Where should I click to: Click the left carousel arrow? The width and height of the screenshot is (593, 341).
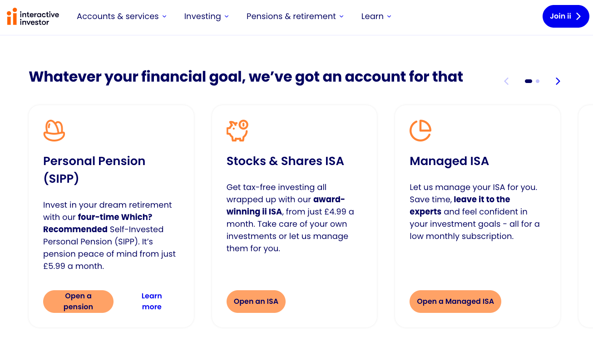[x=506, y=81]
